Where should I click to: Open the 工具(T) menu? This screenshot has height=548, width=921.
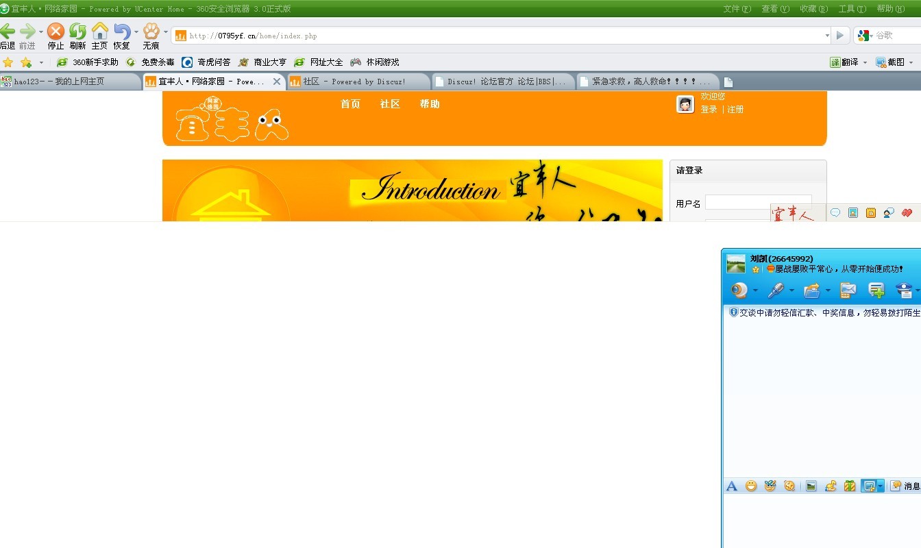tap(852, 9)
